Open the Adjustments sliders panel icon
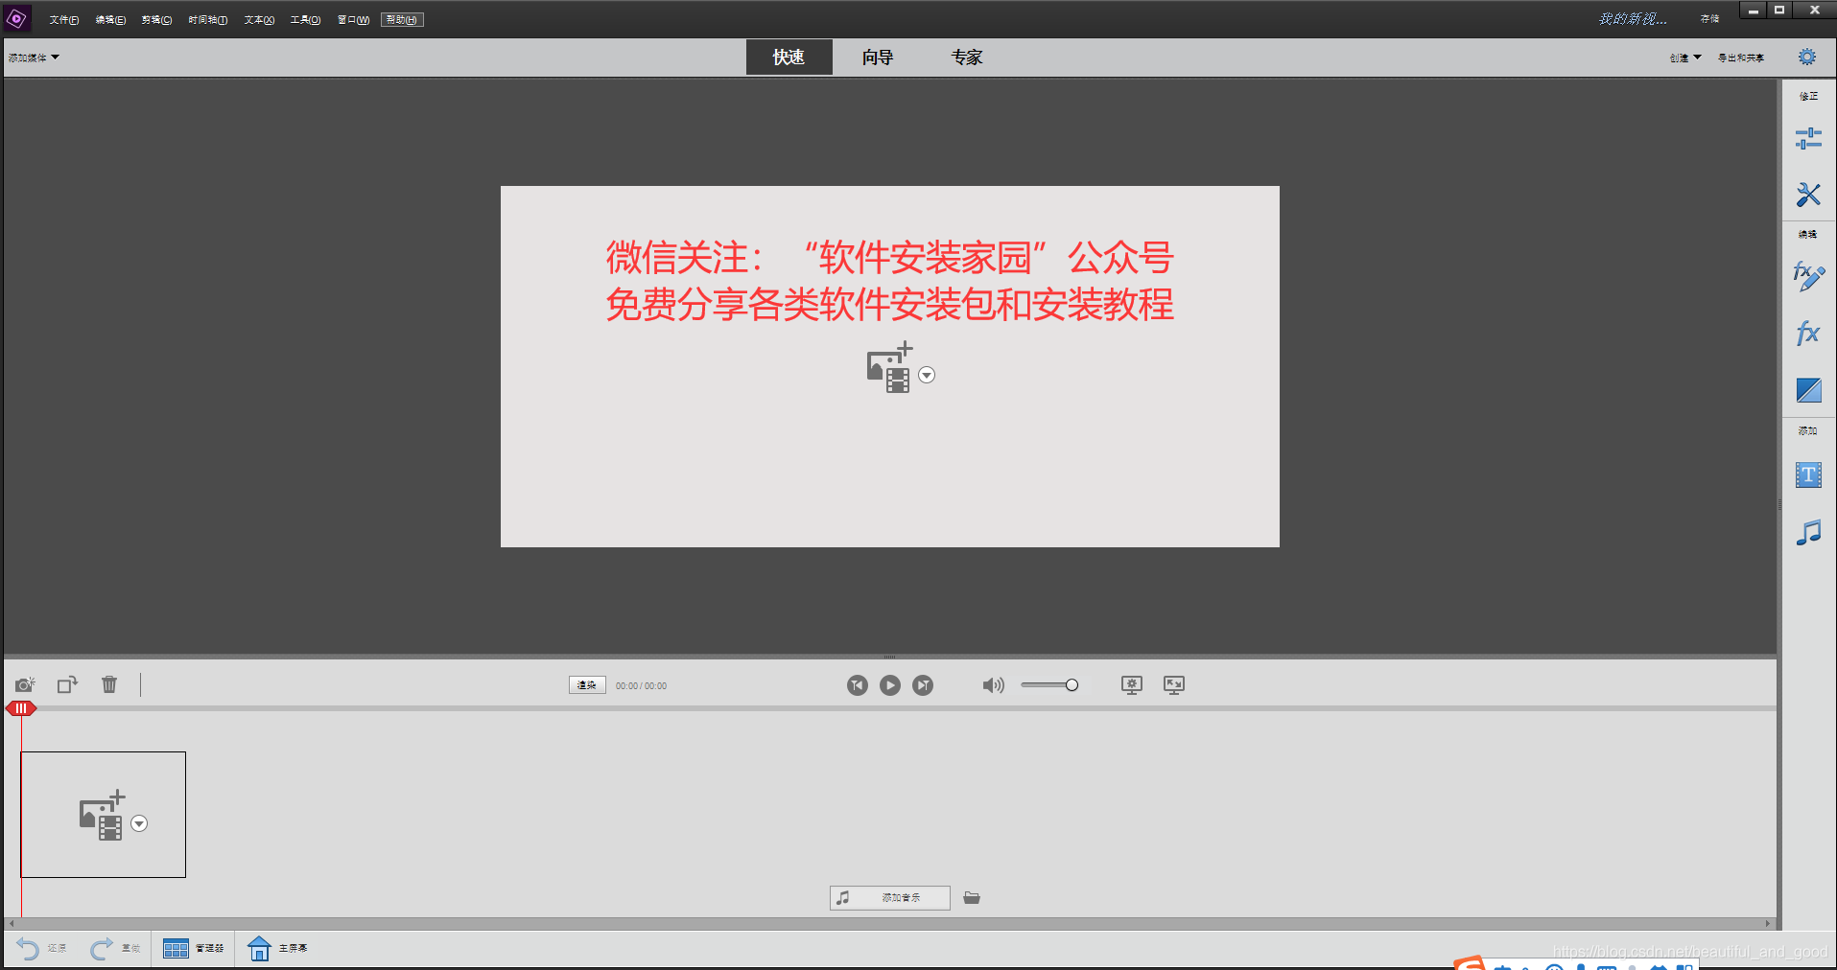This screenshot has width=1837, height=970. click(1808, 139)
